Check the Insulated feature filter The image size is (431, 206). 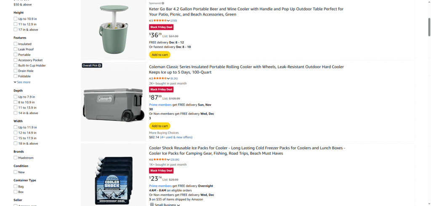pos(16,44)
